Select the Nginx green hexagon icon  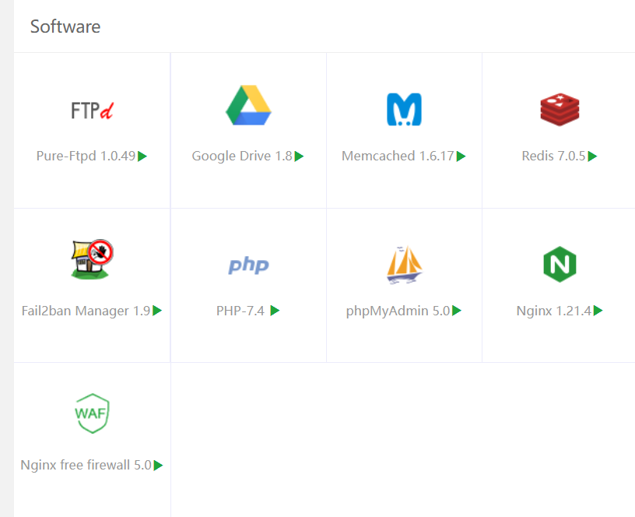pyautogui.click(x=560, y=264)
